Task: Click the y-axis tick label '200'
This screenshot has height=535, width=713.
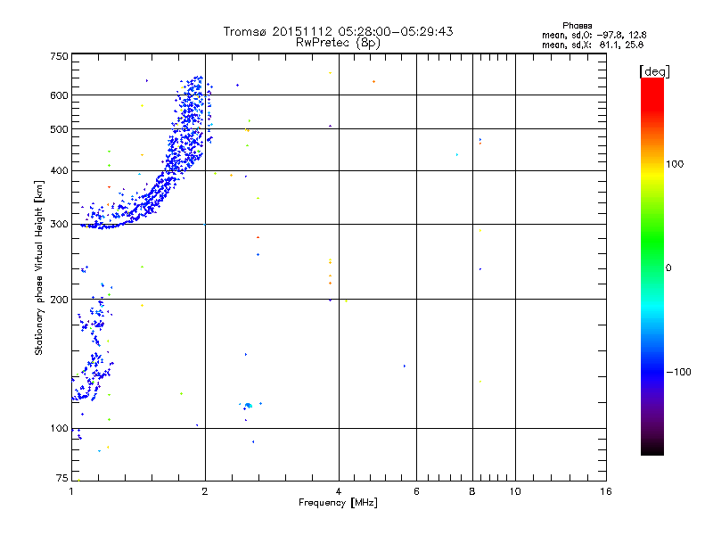Action: 59,300
